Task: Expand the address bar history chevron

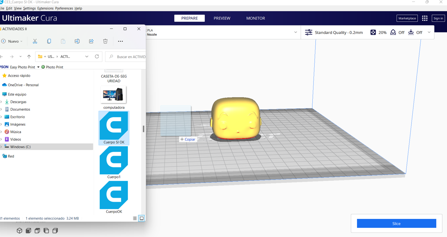Action: click(x=87, y=57)
